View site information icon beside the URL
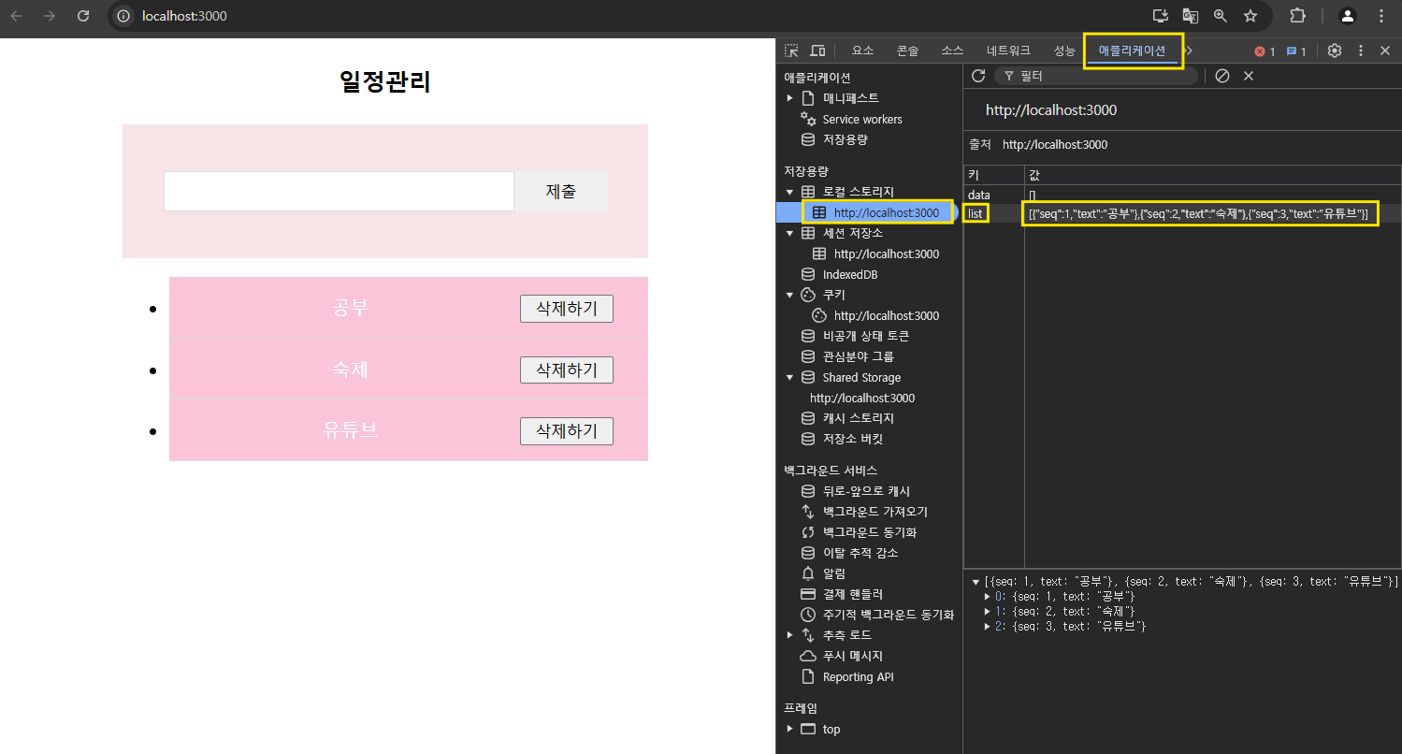This screenshot has width=1402, height=754. pos(123,16)
